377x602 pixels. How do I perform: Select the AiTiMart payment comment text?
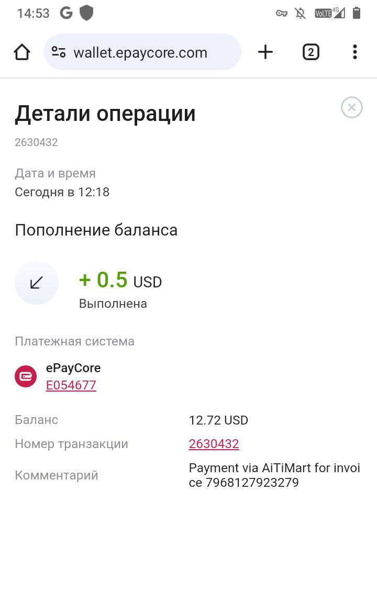point(274,475)
